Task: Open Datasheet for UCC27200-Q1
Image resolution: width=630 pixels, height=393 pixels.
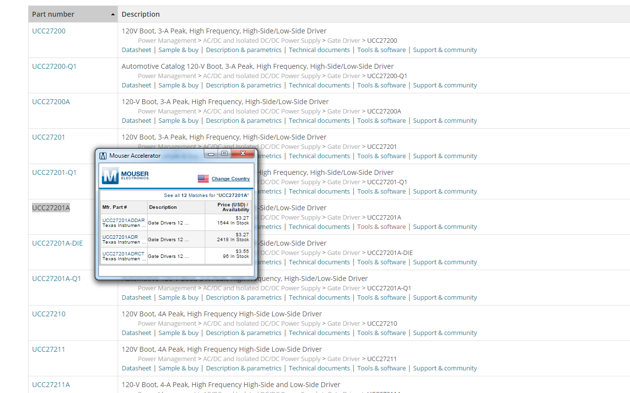Action: click(136, 85)
